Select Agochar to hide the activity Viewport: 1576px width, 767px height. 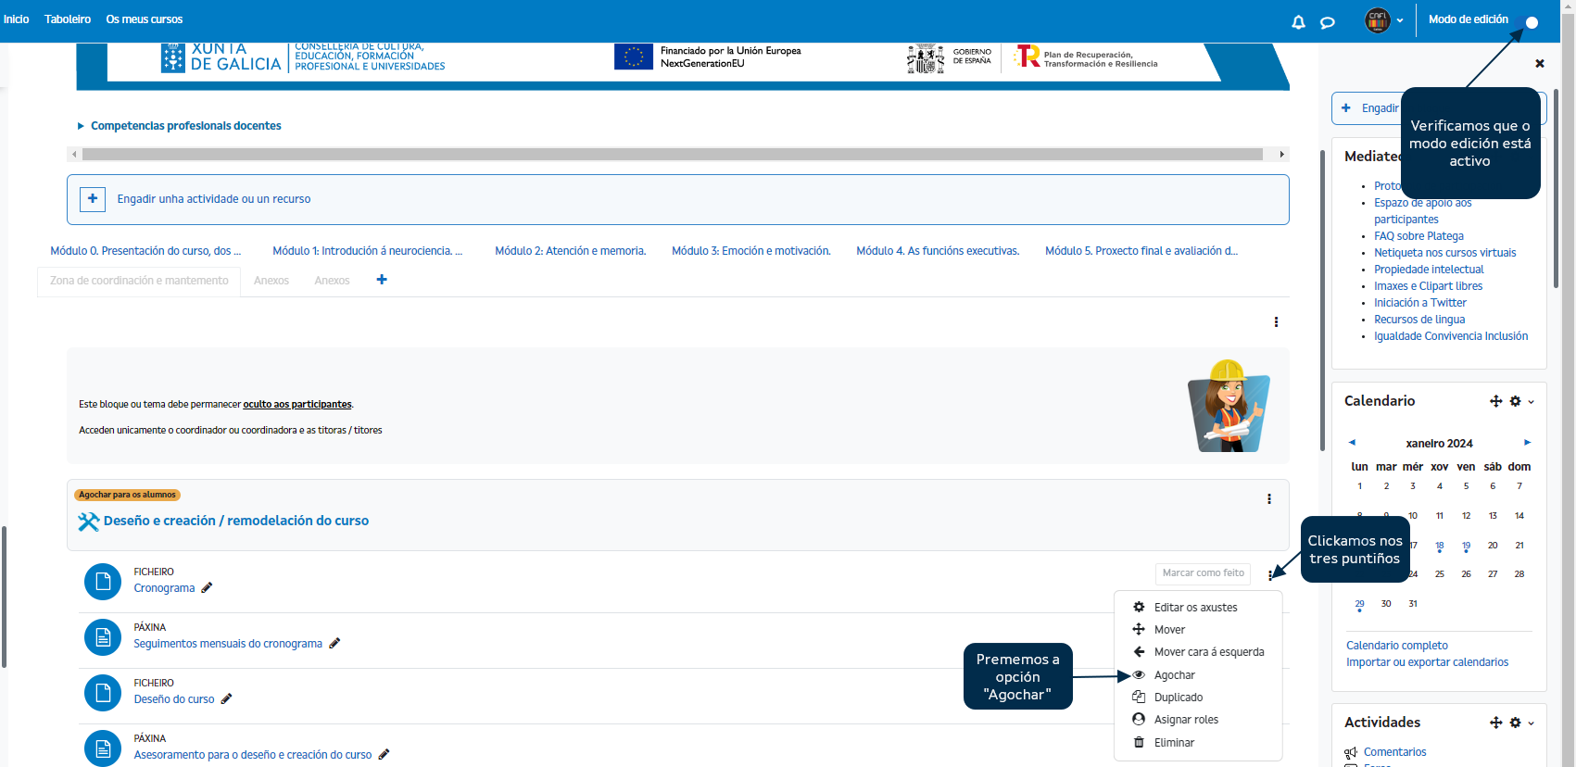click(1174, 675)
